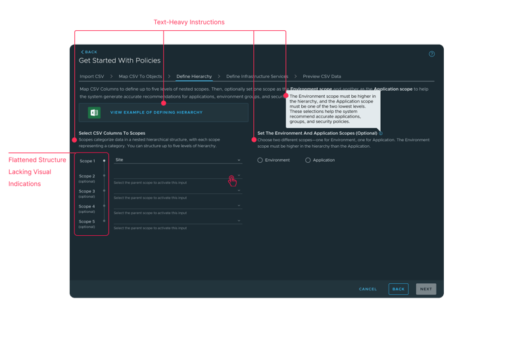Select the Application radio button
Image resolution: width=505 pixels, height=337 pixels.
coord(308,160)
